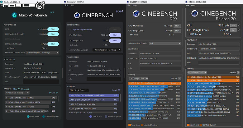The image size is (243, 128).
Task: Open the 帮助 menu in Cinebench 2024
Action: (x=72, y=5)
